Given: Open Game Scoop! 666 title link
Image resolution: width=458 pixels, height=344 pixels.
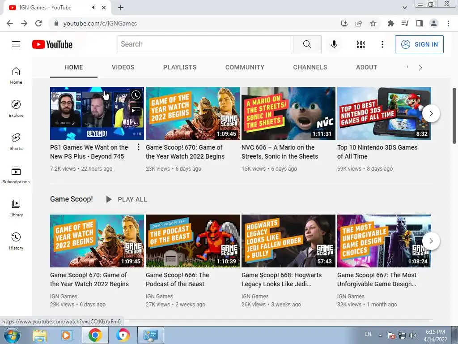Looking at the screenshot, I should (177, 279).
